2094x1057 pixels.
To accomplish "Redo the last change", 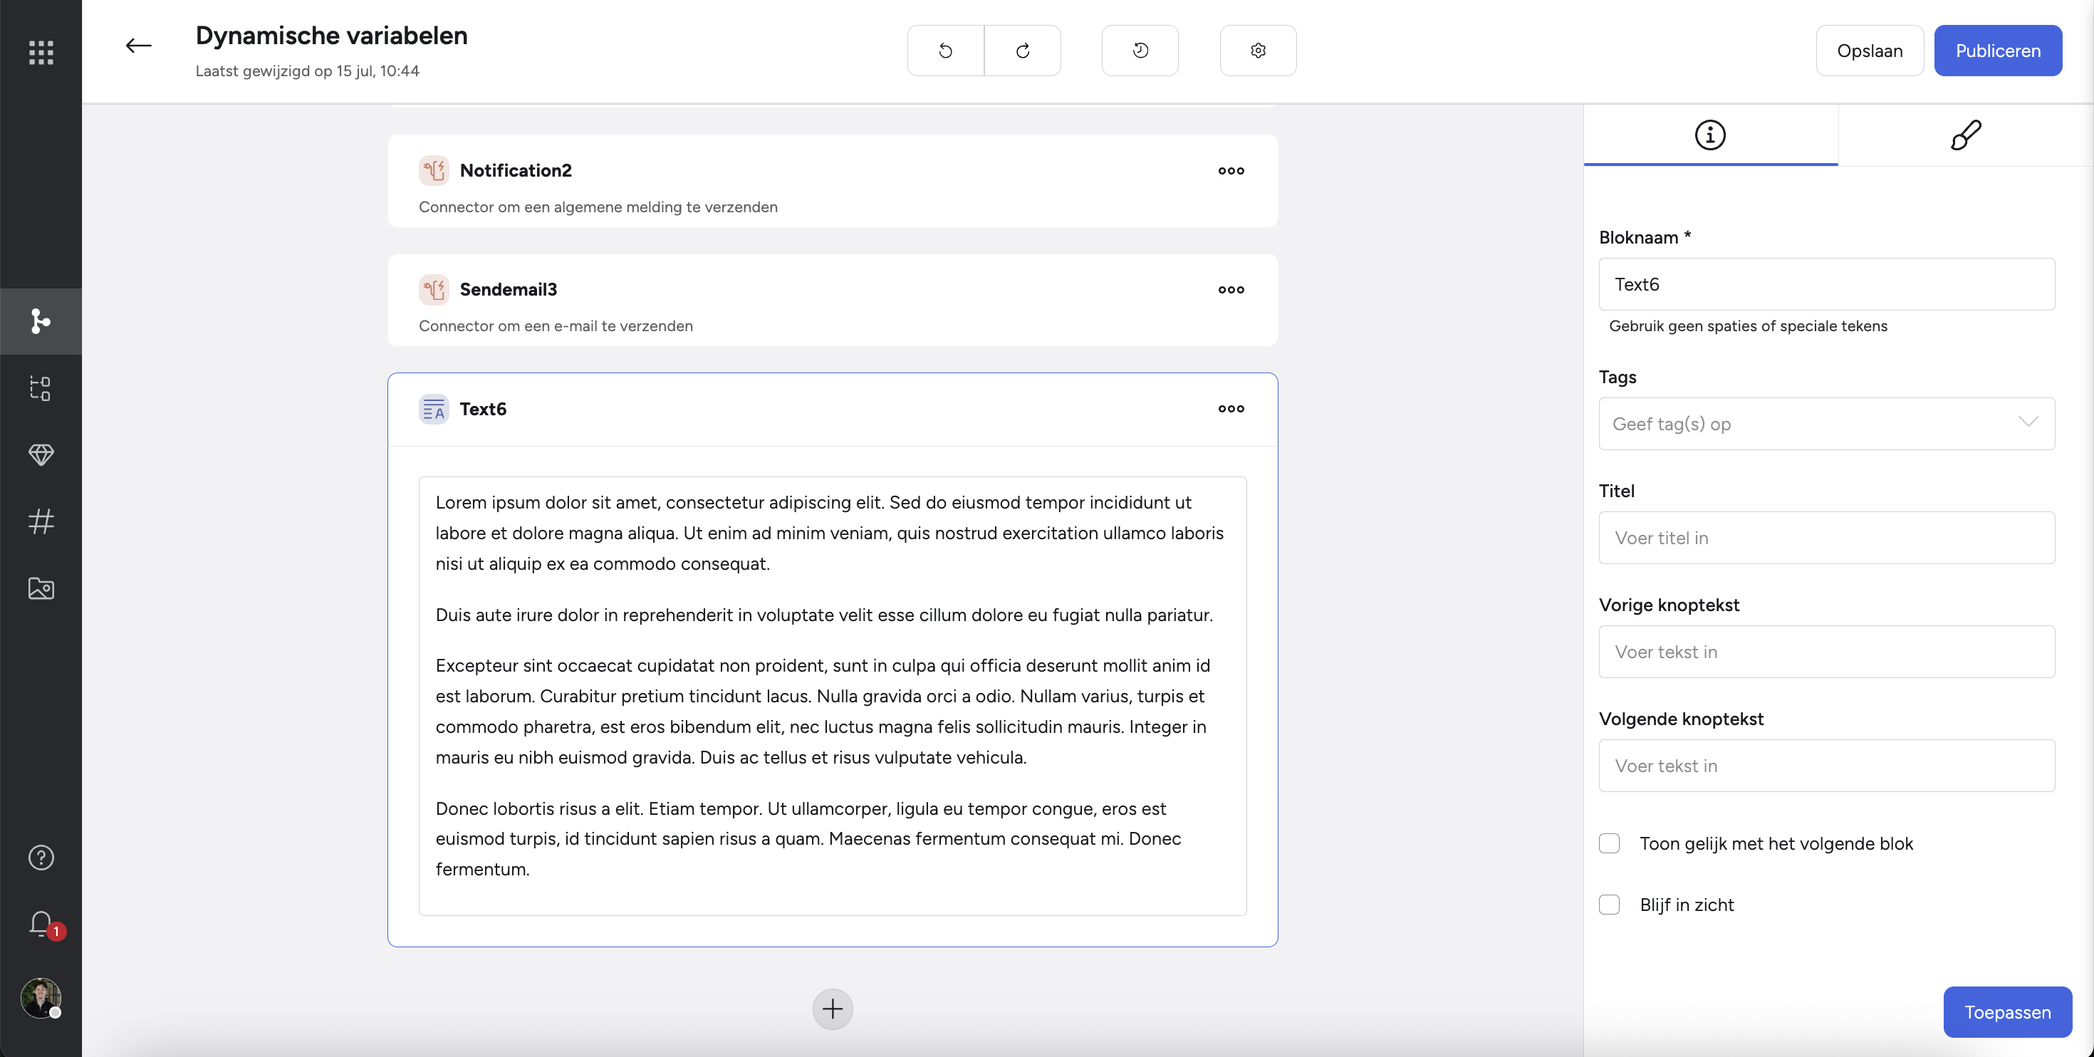I will pos(1023,51).
